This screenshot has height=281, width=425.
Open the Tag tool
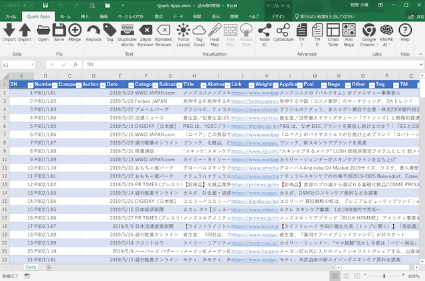click(x=110, y=30)
